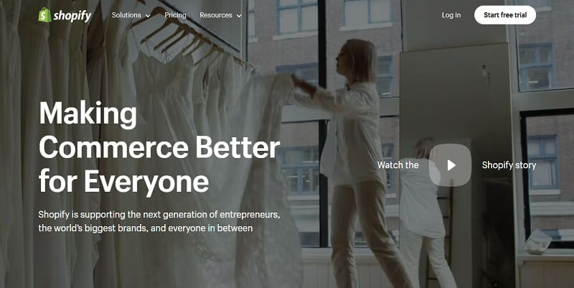Click the "Shopify story" label
This screenshot has height=288, width=574.
(509, 165)
